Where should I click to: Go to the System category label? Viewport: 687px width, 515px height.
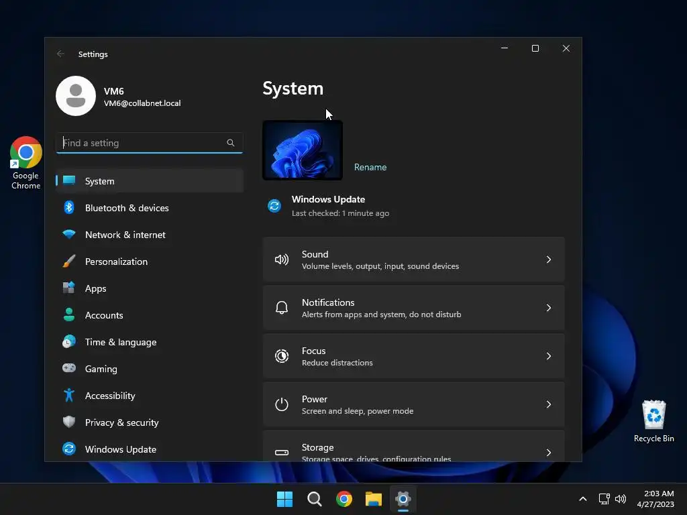pos(99,181)
